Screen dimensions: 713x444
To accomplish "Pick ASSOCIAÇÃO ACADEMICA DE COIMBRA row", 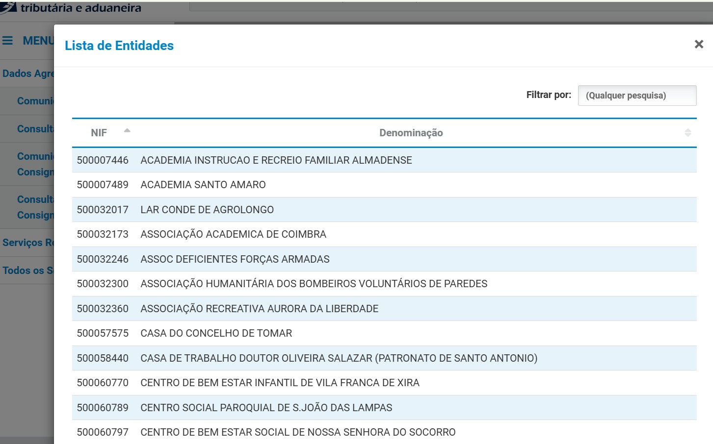I will click(x=233, y=234).
